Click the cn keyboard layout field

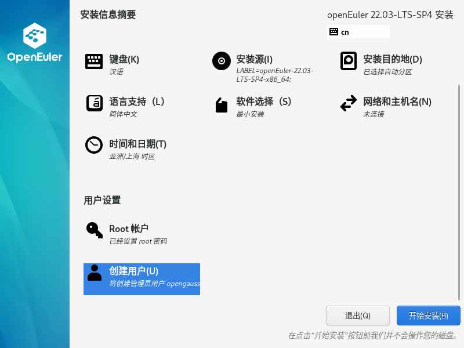coord(358,32)
